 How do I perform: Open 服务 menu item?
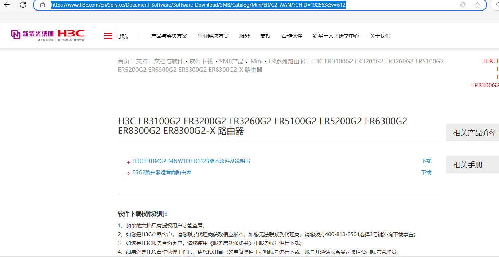tap(245, 36)
